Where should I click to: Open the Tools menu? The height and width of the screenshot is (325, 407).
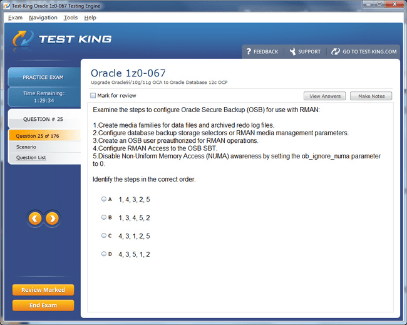tap(71, 18)
